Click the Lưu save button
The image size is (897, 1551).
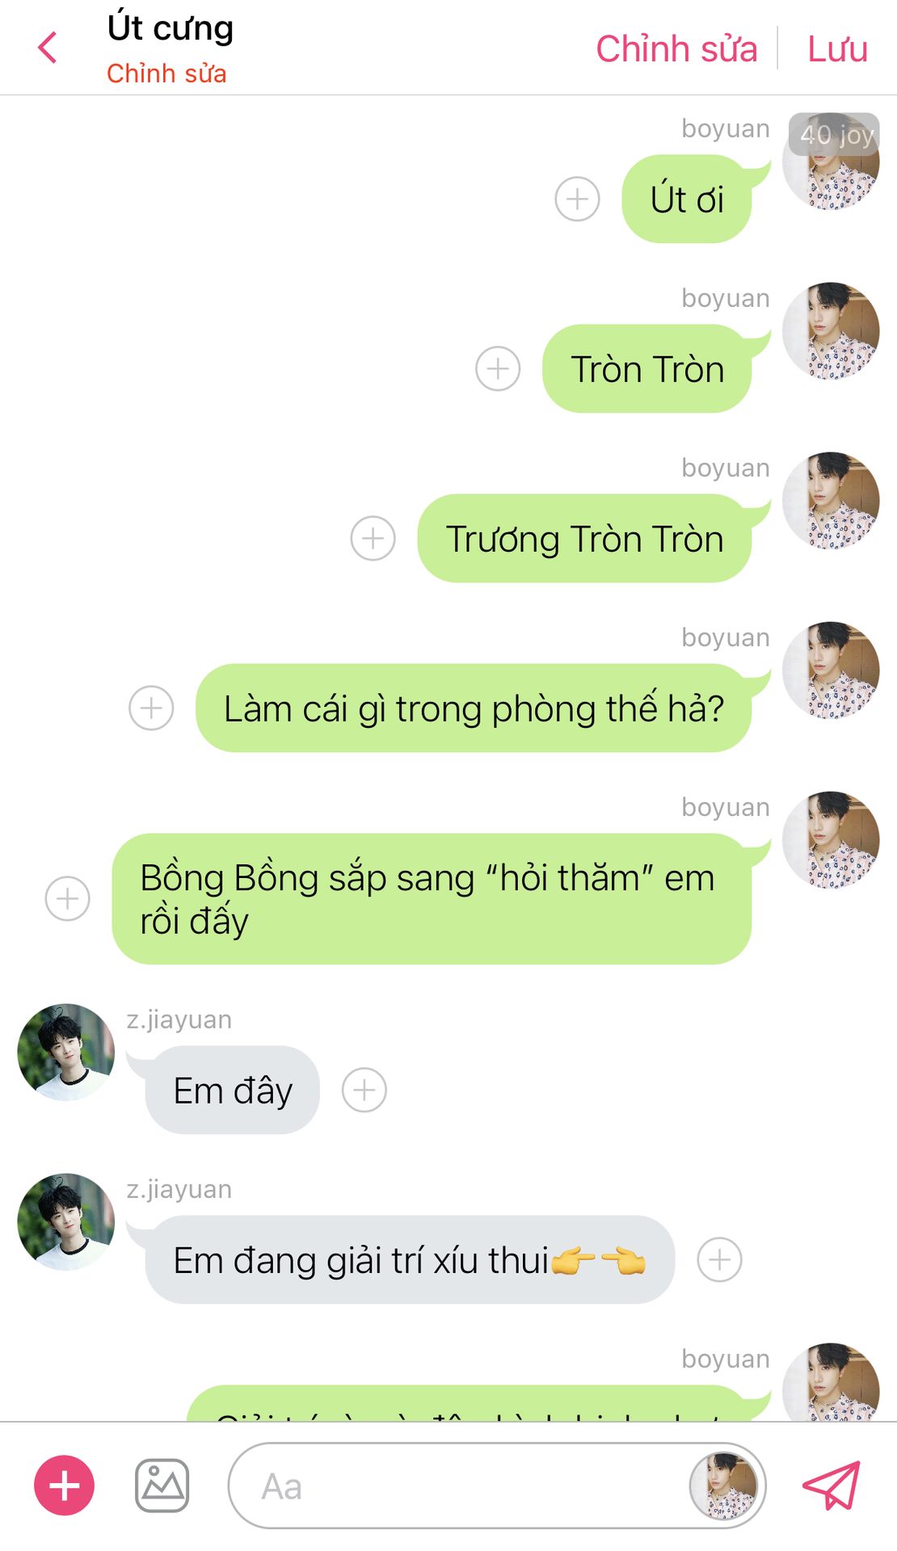pos(837,48)
